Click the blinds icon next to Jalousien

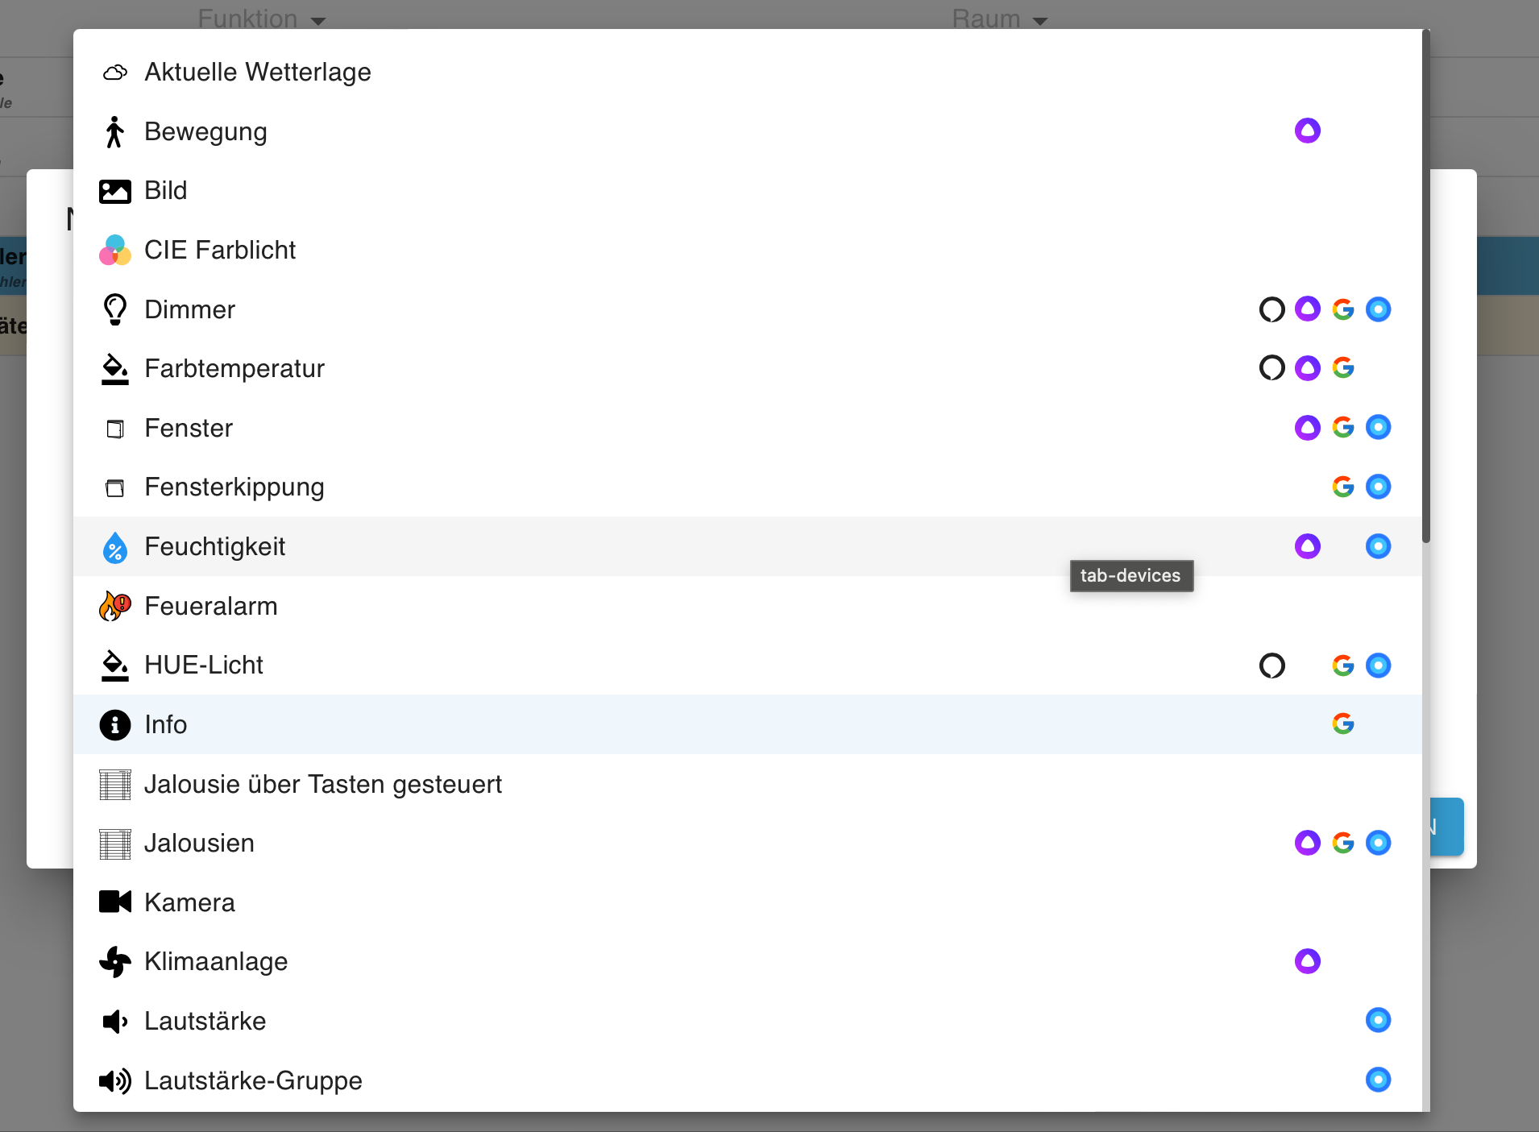115,844
